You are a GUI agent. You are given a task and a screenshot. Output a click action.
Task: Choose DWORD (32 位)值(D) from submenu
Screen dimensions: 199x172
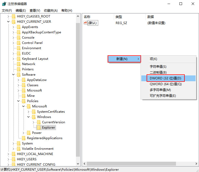click(165, 78)
